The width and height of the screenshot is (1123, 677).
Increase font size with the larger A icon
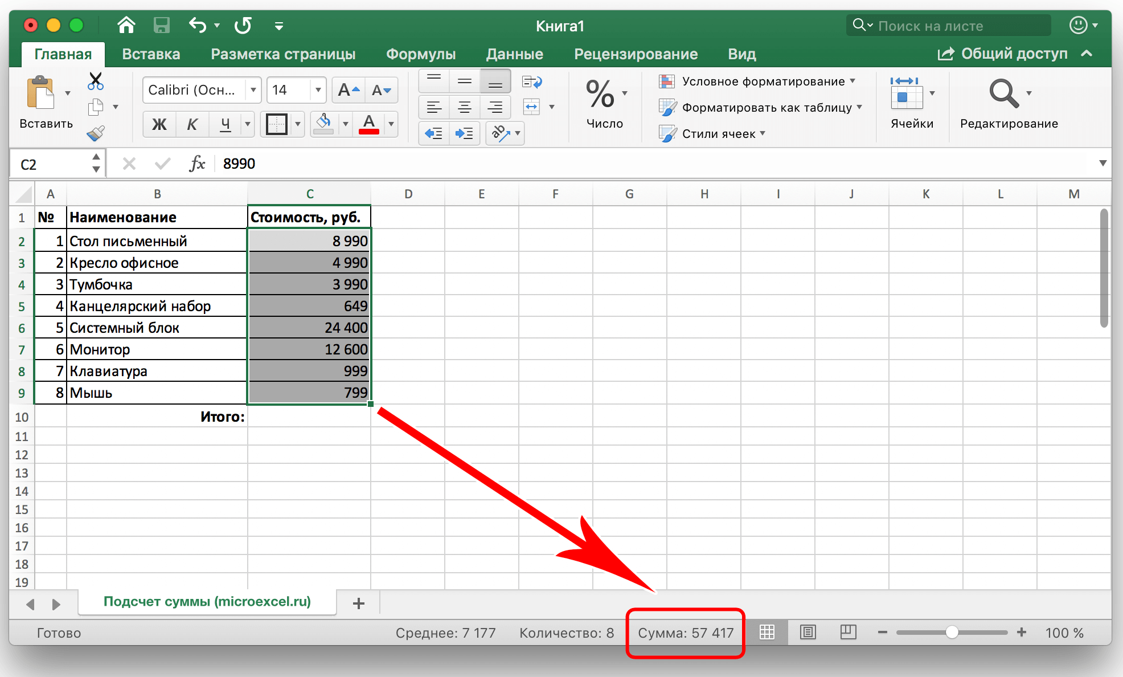pyautogui.click(x=349, y=90)
